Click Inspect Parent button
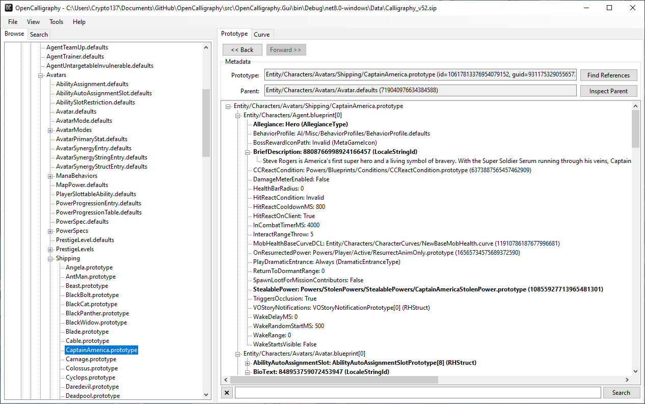 608,91
